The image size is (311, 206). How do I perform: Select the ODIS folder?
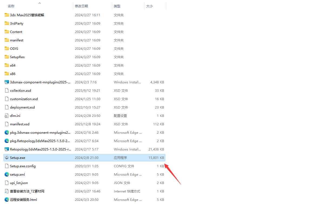(x=14, y=48)
